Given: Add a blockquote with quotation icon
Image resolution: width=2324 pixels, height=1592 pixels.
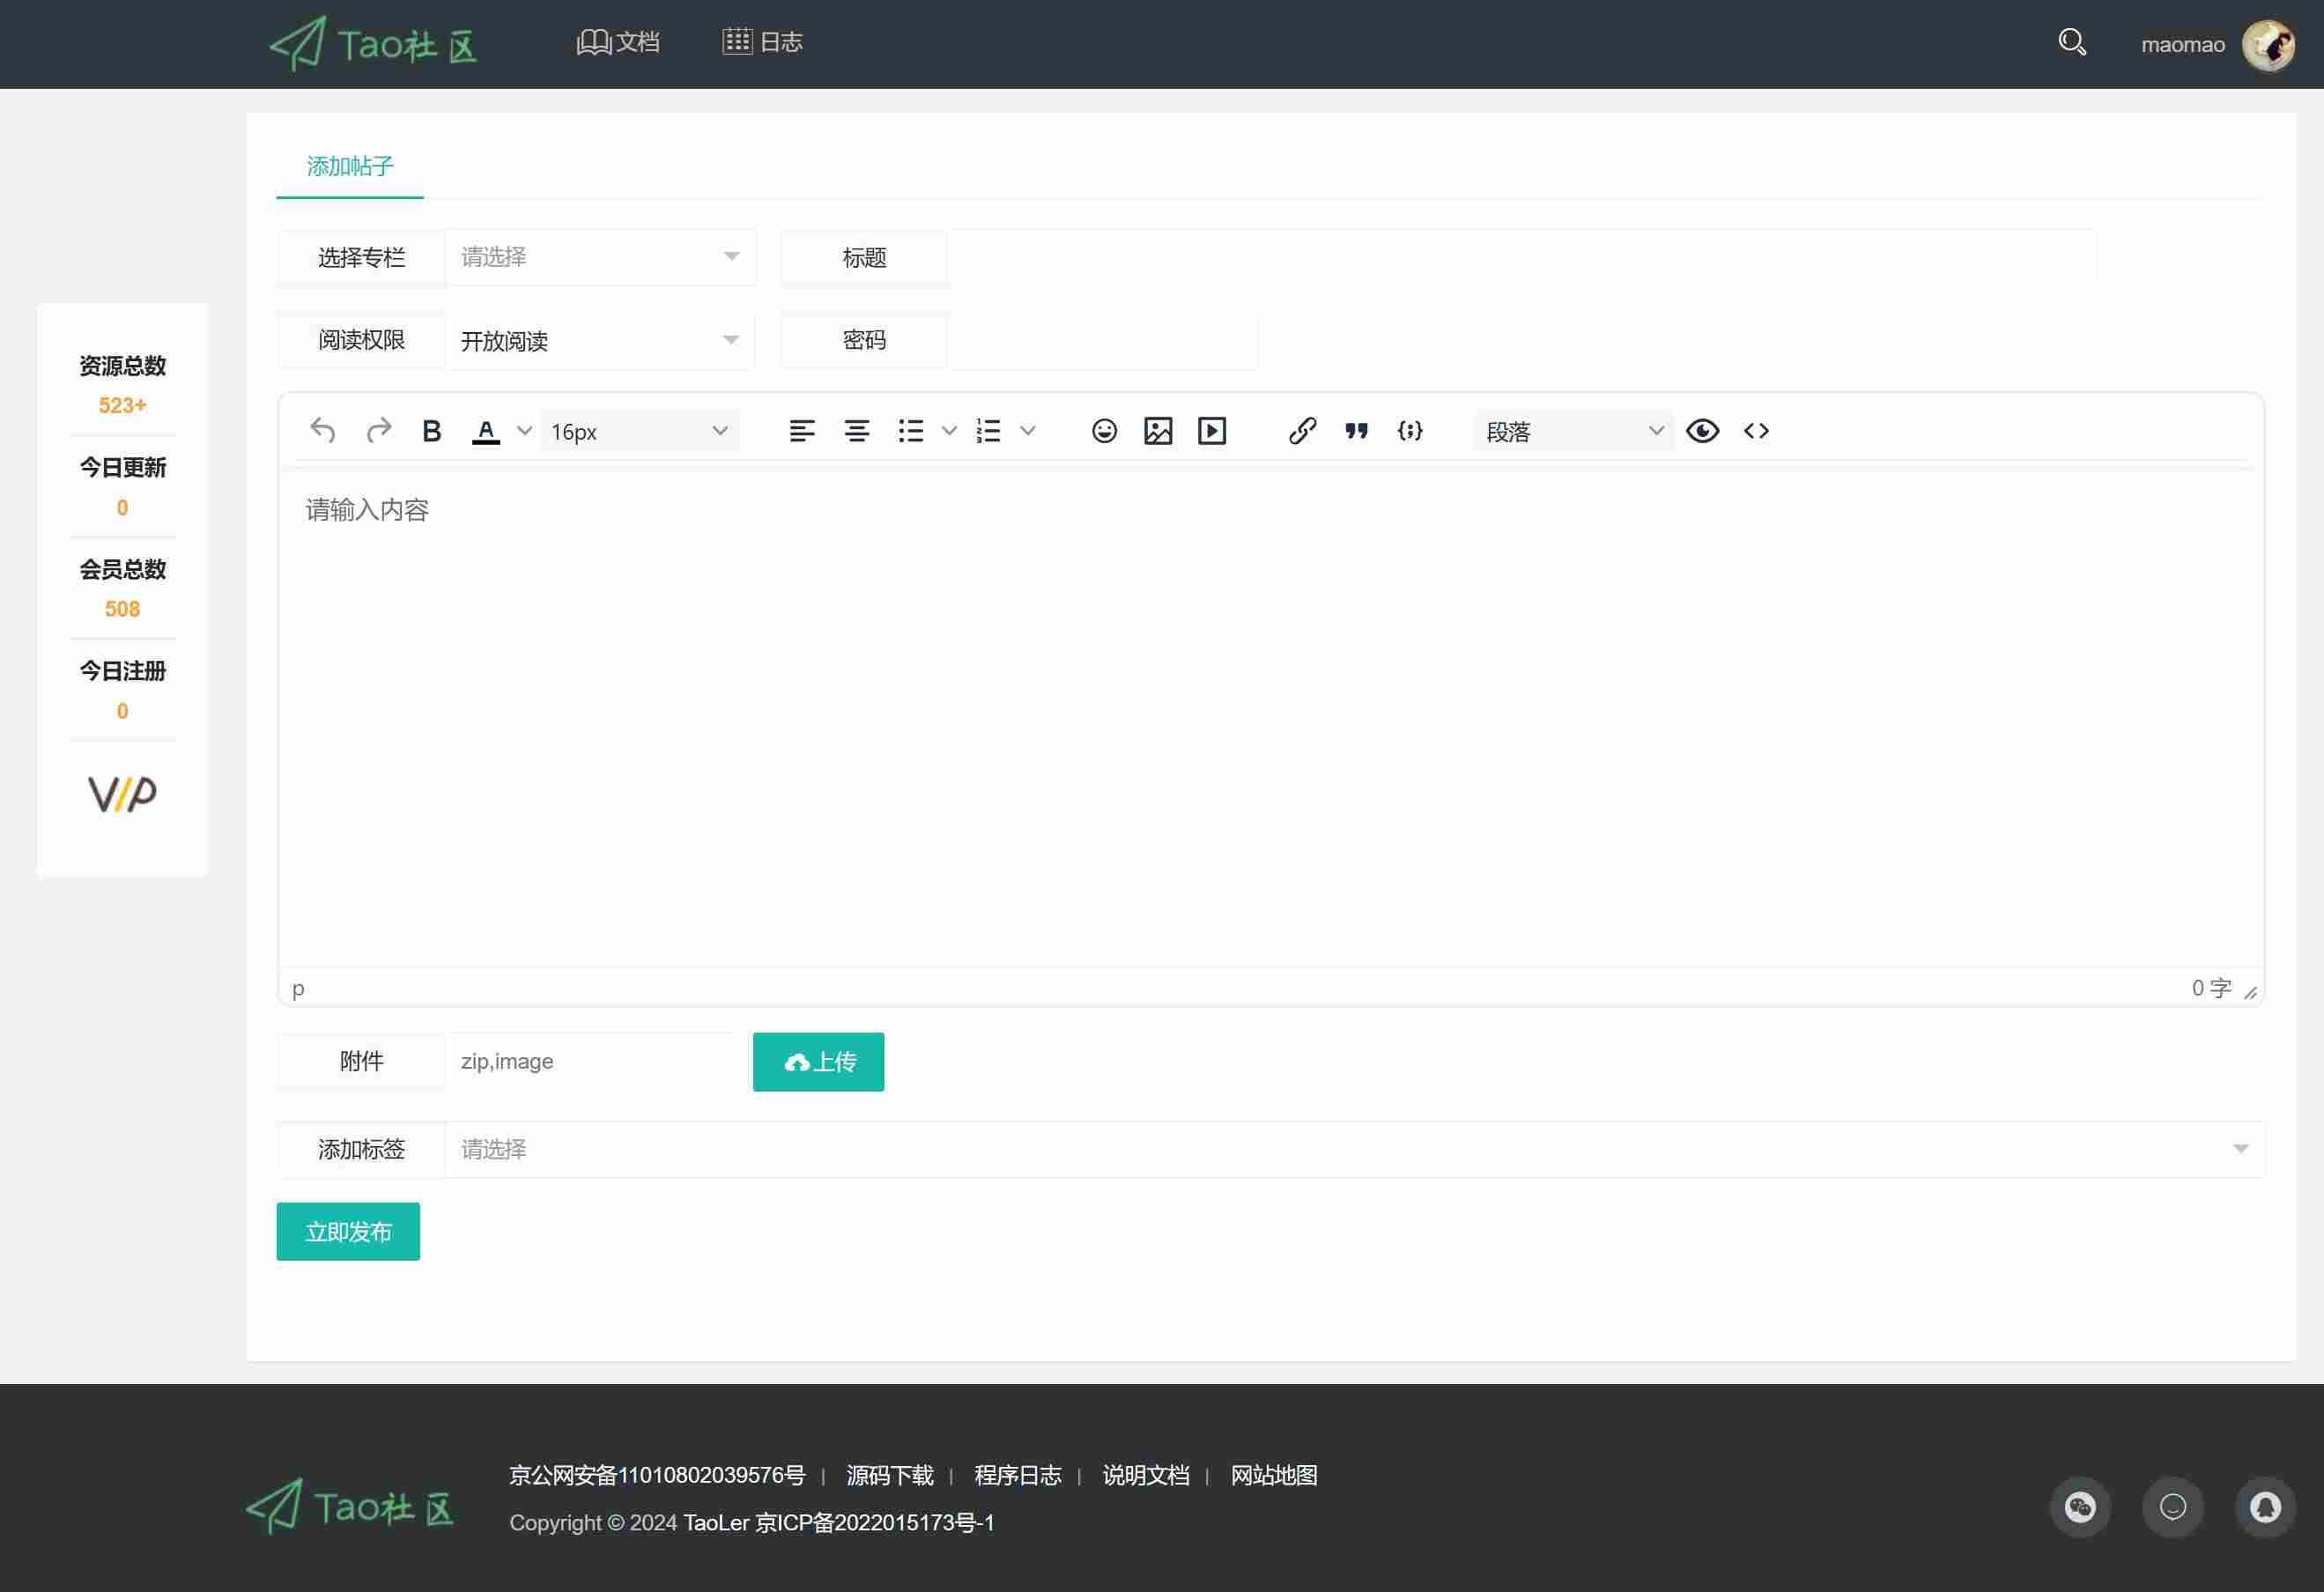Looking at the screenshot, I should (1356, 431).
